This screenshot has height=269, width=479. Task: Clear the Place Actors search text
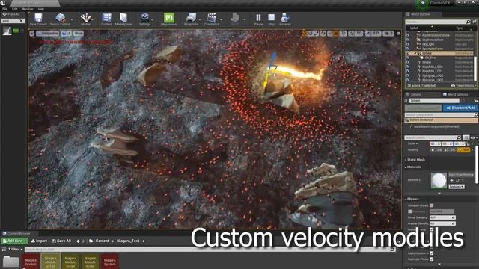[x=22, y=21]
